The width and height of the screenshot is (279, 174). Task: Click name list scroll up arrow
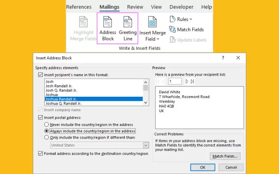click(145, 82)
